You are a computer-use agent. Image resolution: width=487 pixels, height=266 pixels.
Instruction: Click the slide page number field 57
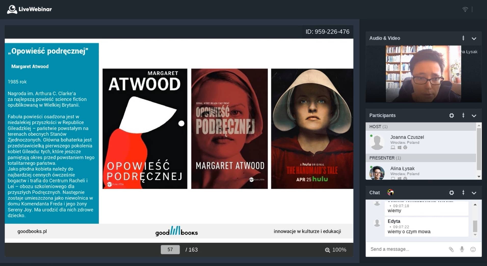point(170,250)
